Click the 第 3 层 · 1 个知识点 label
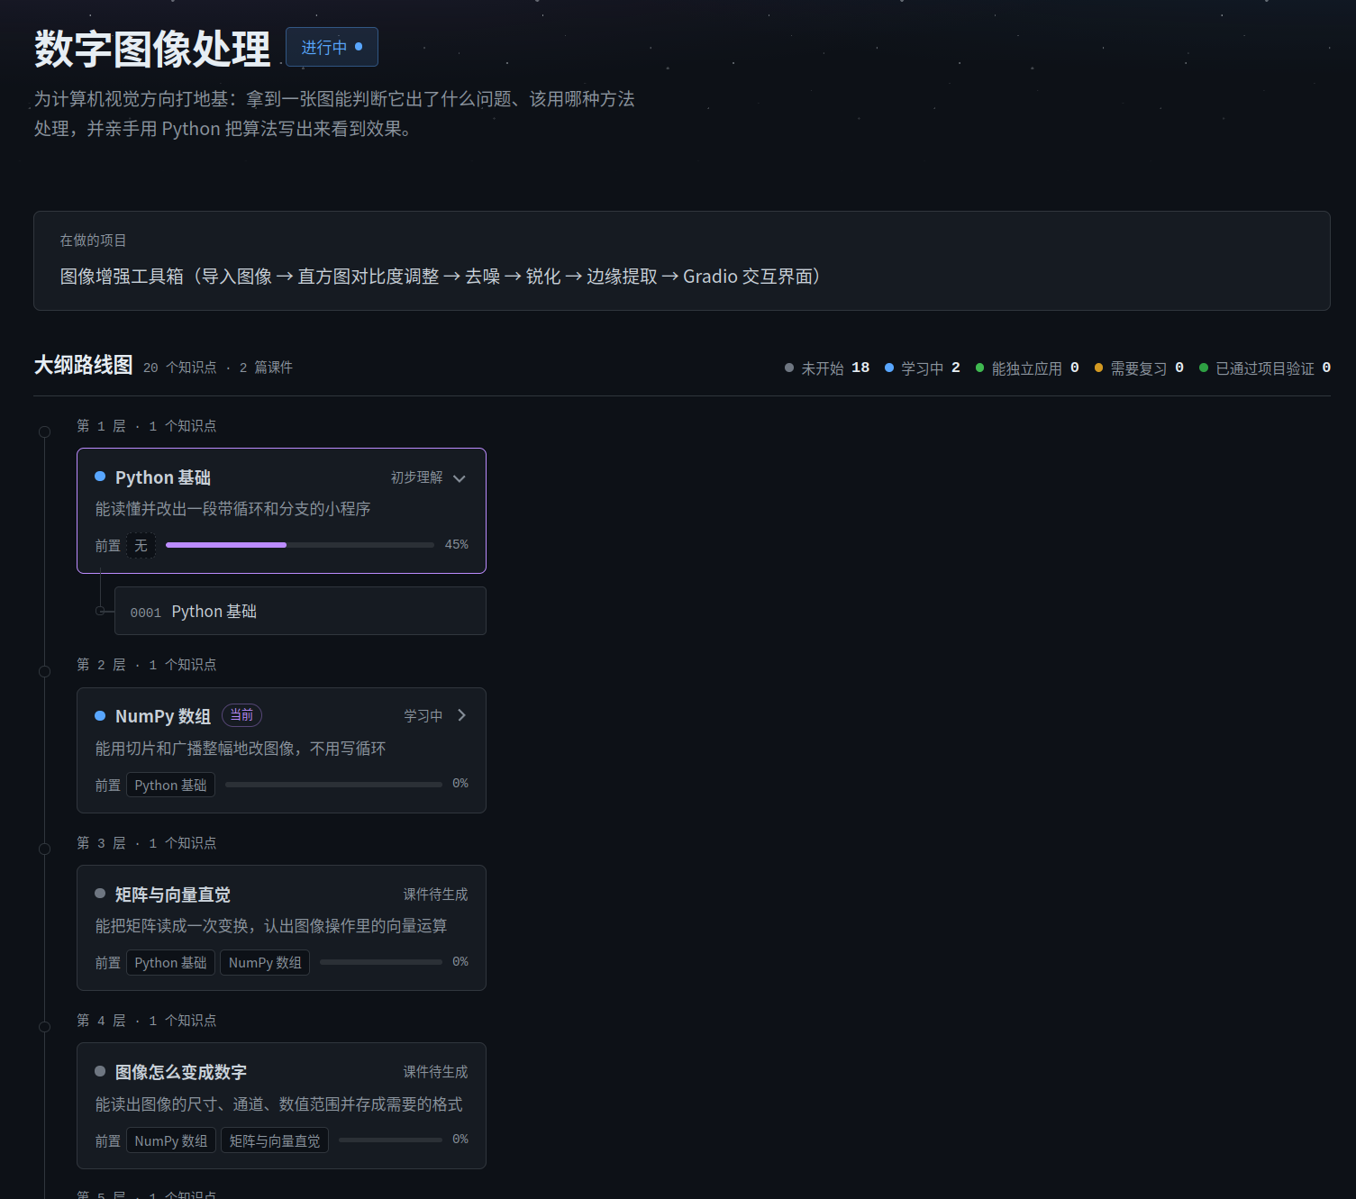1356x1199 pixels. [146, 843]
